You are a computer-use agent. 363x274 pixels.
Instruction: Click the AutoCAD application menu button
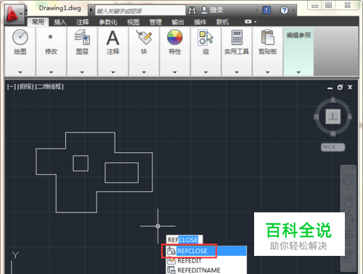[14, 14]
